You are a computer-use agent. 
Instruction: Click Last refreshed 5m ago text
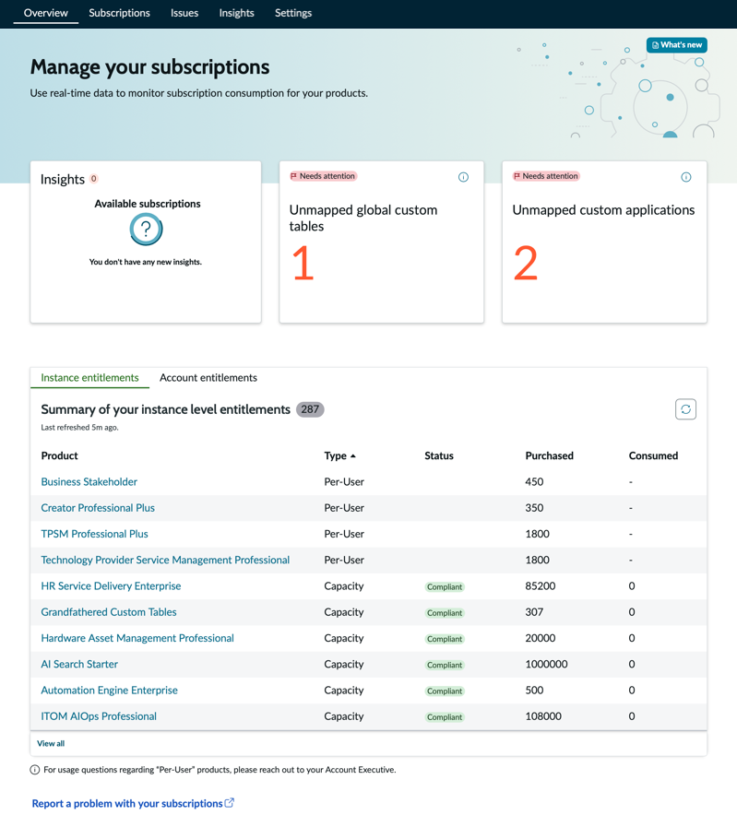coord(79,428)
